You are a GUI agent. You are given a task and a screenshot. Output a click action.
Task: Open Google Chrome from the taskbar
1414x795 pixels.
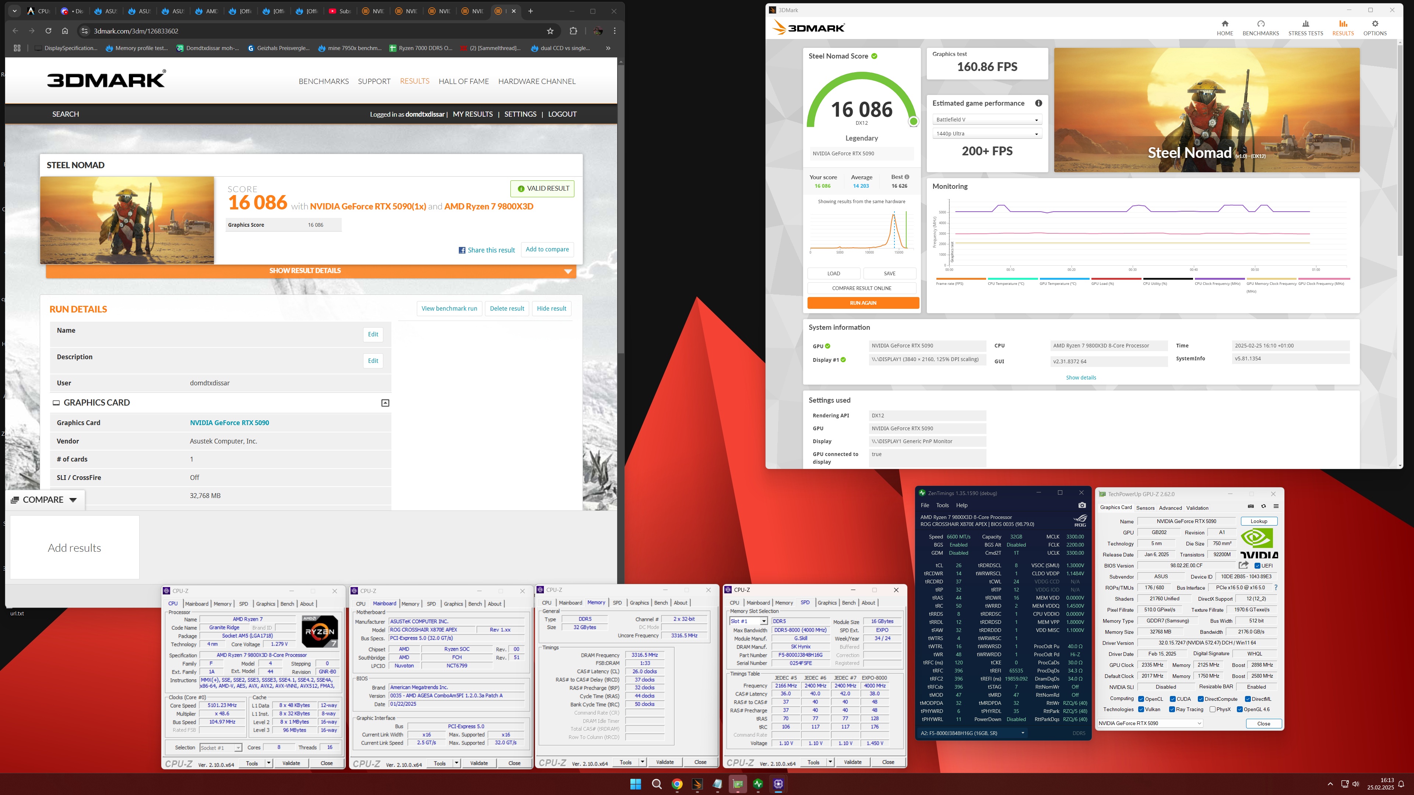(677, 784)
